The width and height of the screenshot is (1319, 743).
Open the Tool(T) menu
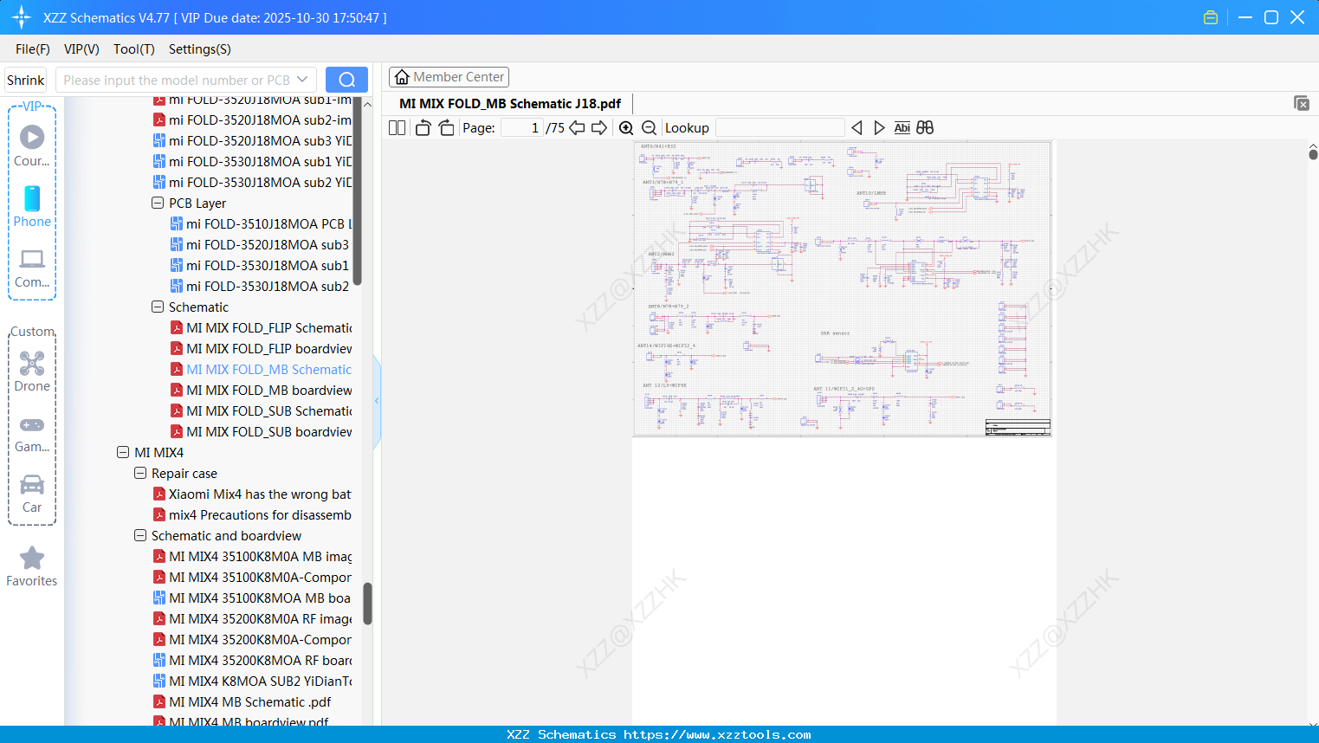tap(134, 49)
